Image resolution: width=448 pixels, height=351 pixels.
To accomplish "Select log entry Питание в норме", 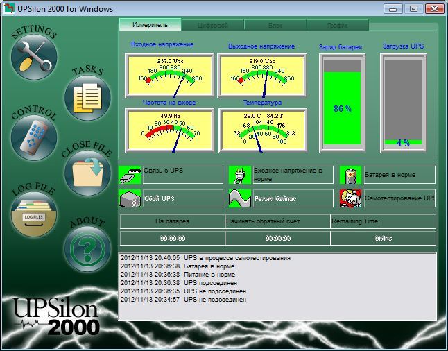I will (x=178, y=275).
